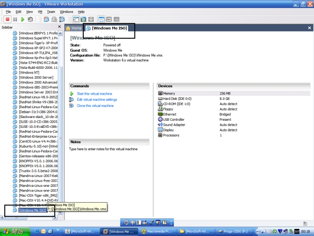
Task: Select [Mac-OSX-Tiger-x86_IMG] in the sidebar
Action: pos(38,195)
